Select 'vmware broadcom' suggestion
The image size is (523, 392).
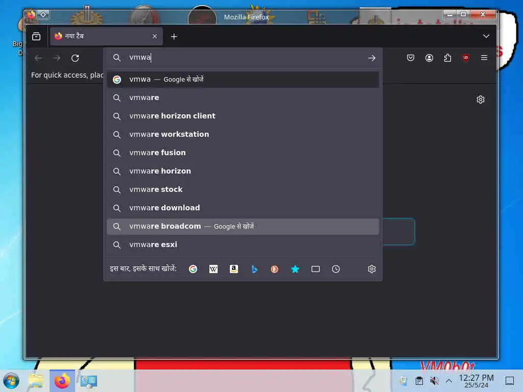[x=243, y=226]
